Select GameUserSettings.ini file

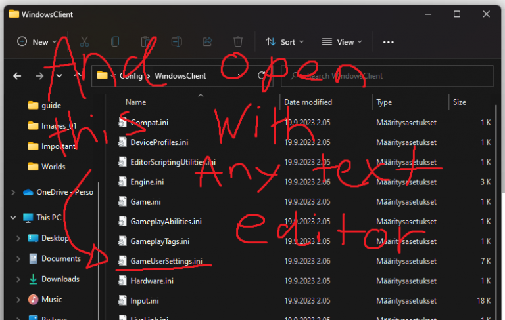(166, 260)
